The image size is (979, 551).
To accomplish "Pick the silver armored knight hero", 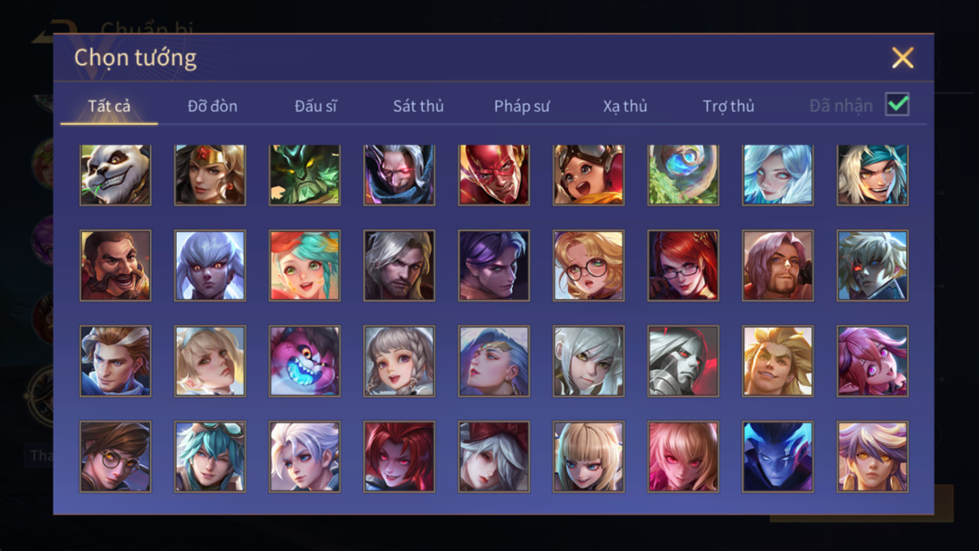I will (683, 360).
